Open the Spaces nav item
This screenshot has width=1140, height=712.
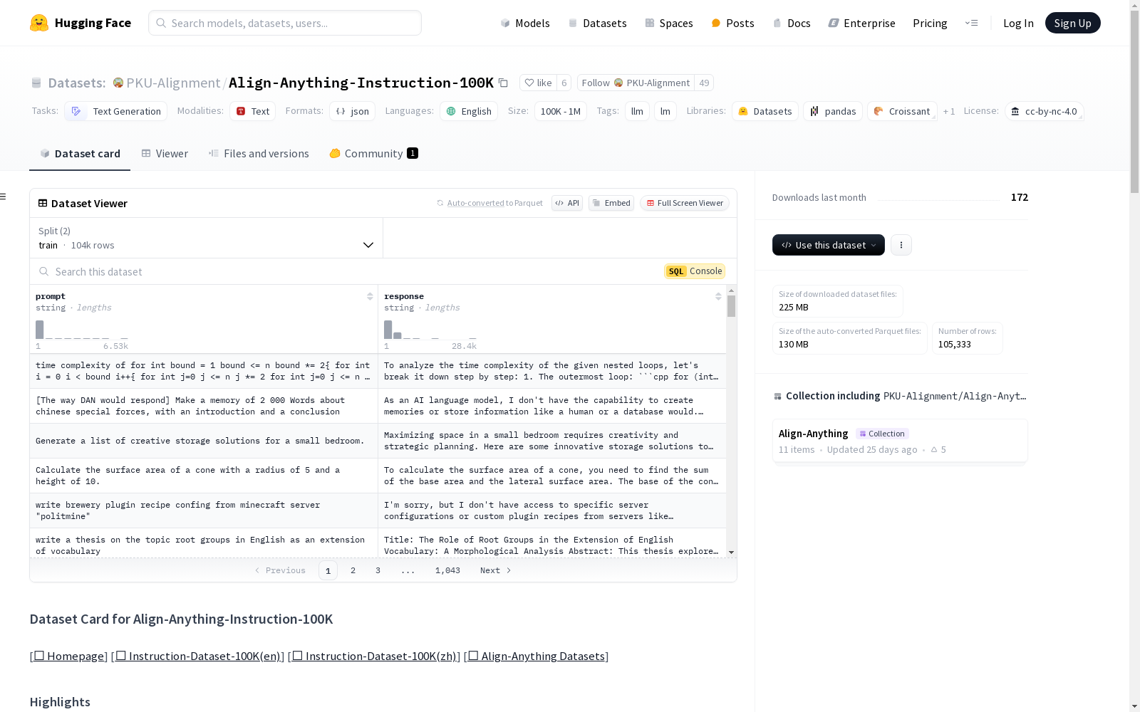click(x=668, y=23)
